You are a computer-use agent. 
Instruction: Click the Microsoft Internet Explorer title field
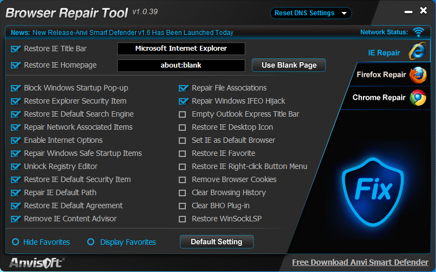[x=181, y=49]
